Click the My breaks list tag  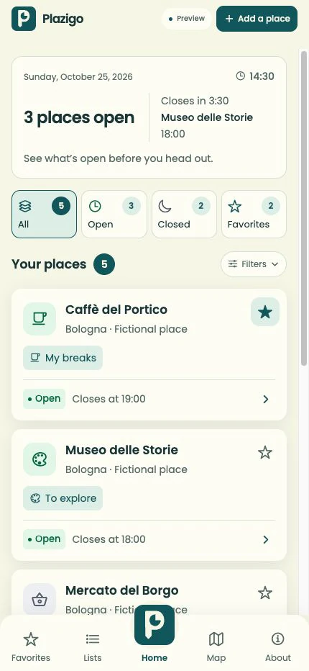63,358
